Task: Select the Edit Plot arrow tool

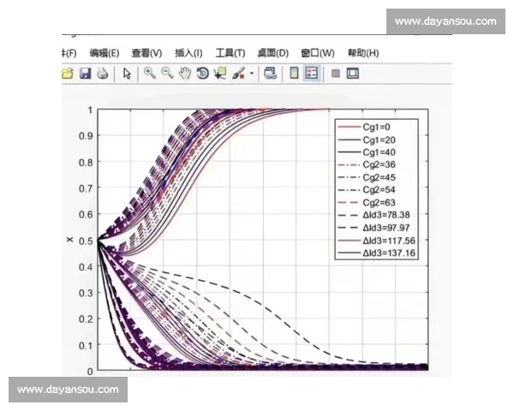Action: pos(127,74)
